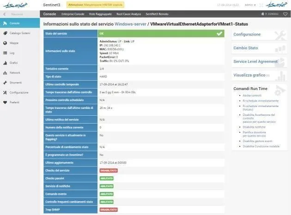The image size is (291, 215).
Task: Open Catalogo Sistemi tag icon
Action: [x=5, y=33]
